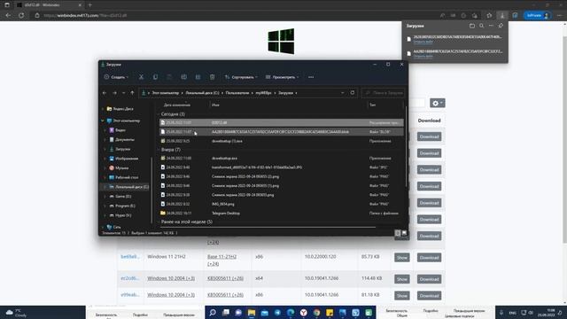Click Download button for be69a9 row
The height and width of the screenshot is (319, 567).
coord(429,258)
